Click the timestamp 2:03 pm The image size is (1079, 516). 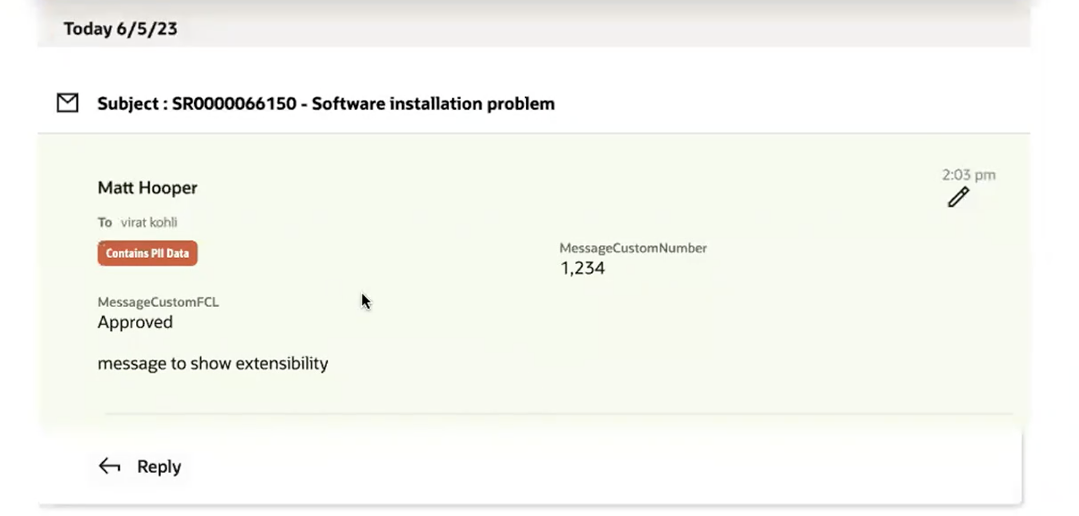[967, 175]
